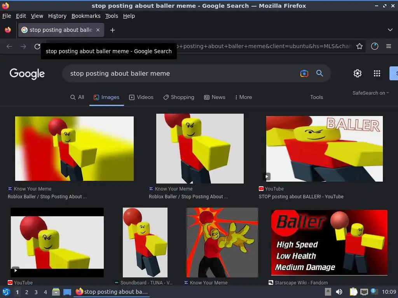Screen dimensions: 398x298
Task: Switch to workspace 1
Action: (x=17, y=292)
